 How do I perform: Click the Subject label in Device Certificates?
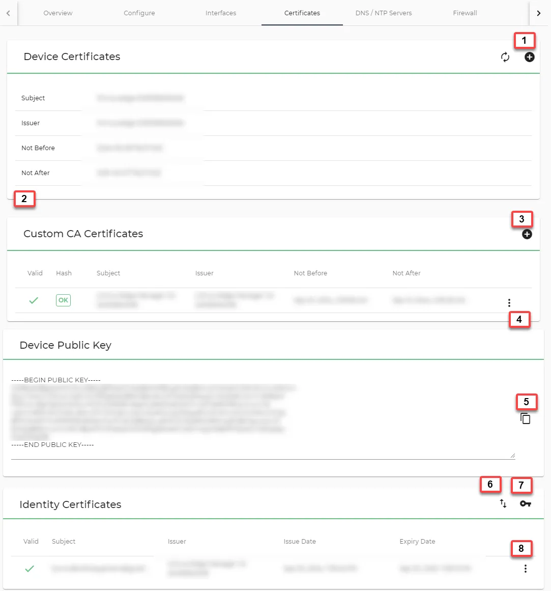click(33, 98)
